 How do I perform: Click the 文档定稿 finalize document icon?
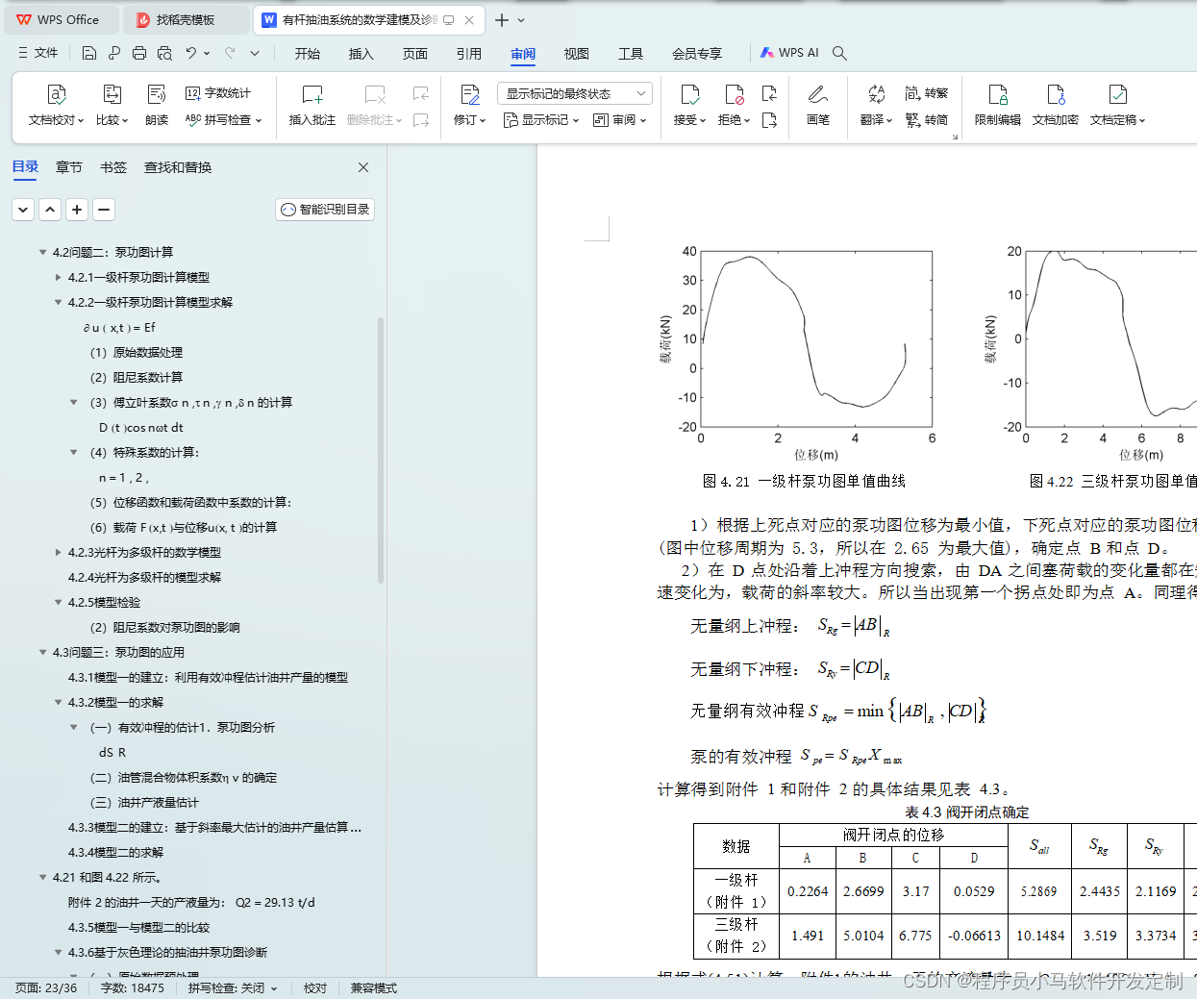(1117, 94)
